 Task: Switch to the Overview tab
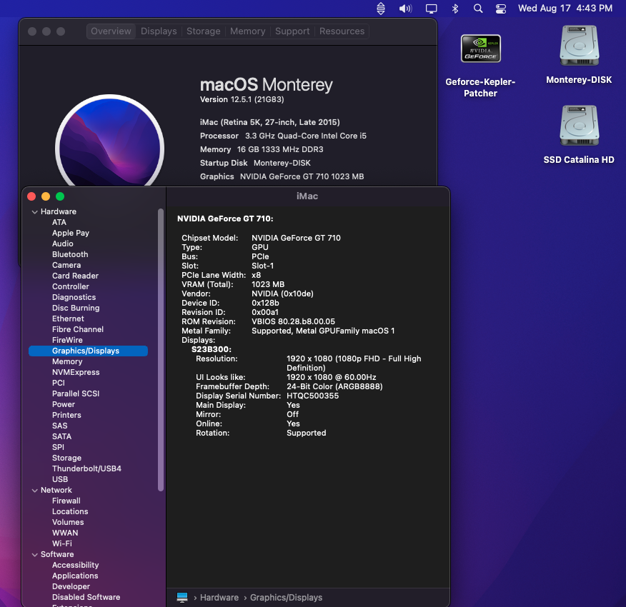(111, 31)
